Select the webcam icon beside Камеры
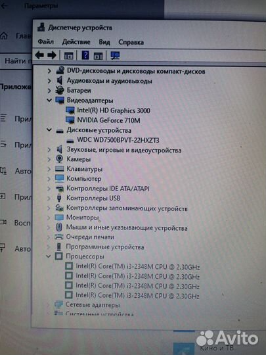266x355 pixels. tap(59, 159)
